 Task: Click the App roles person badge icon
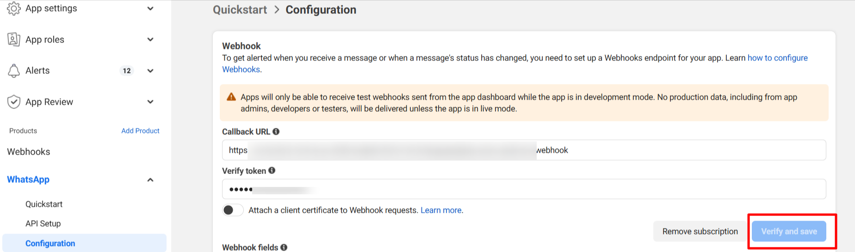(x=14, y=40)
